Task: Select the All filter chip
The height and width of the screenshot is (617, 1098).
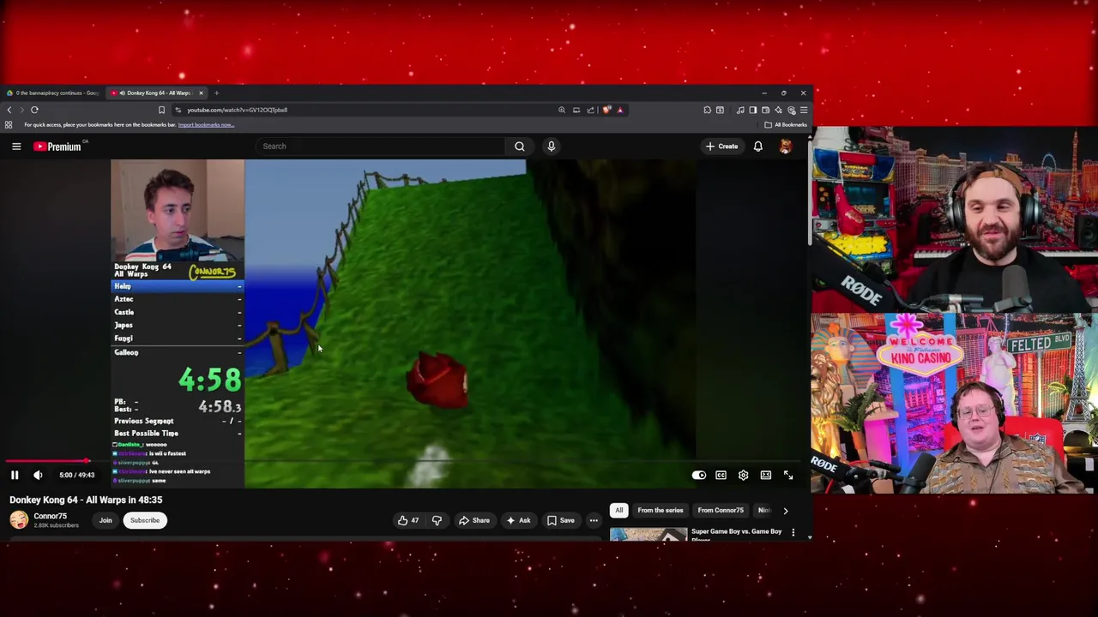Action: 618,511
